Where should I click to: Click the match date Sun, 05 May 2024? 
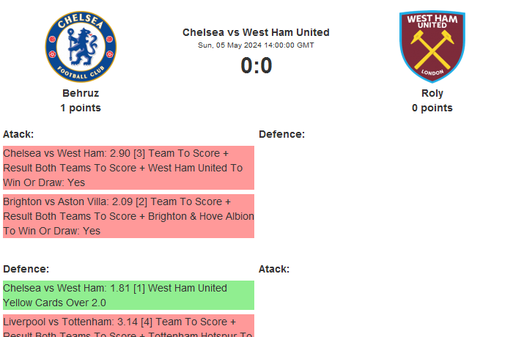(x=256, y=45)
